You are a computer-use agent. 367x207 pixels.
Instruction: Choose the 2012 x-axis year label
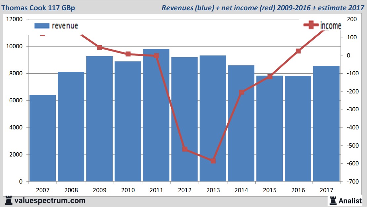click(185, 190)
